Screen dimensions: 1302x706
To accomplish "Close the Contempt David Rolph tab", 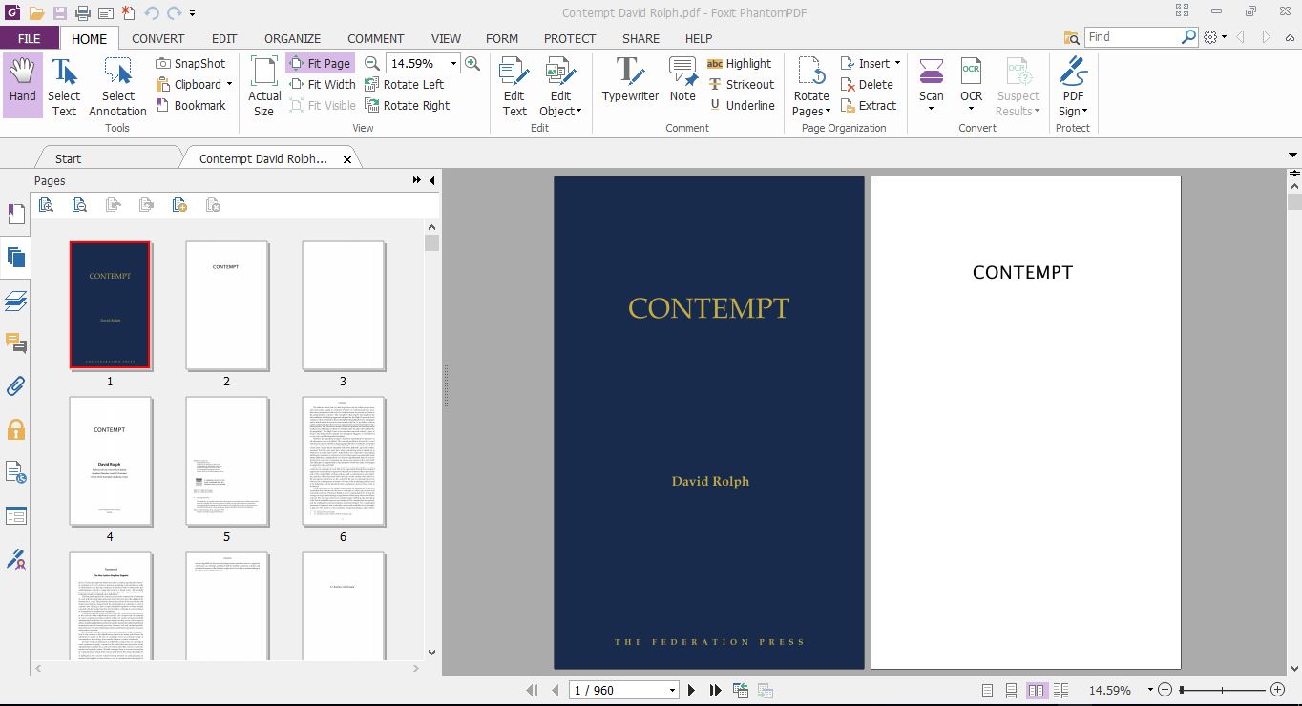I will click(347, 159).
